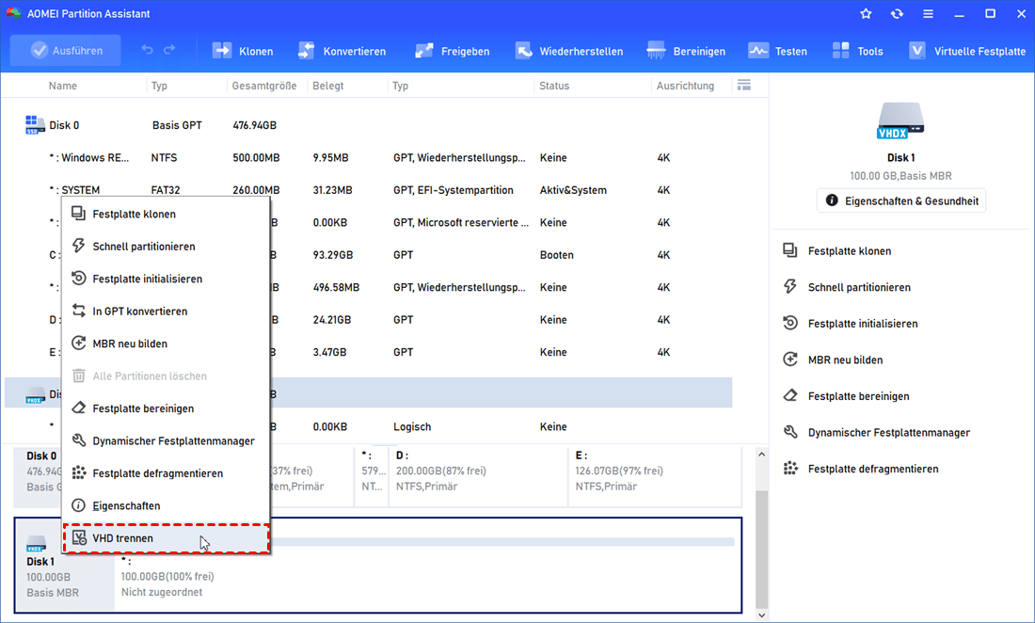Click the defragment dots icon in the right panel
This screenshot has height=623, width=1035.
point(790,468)
